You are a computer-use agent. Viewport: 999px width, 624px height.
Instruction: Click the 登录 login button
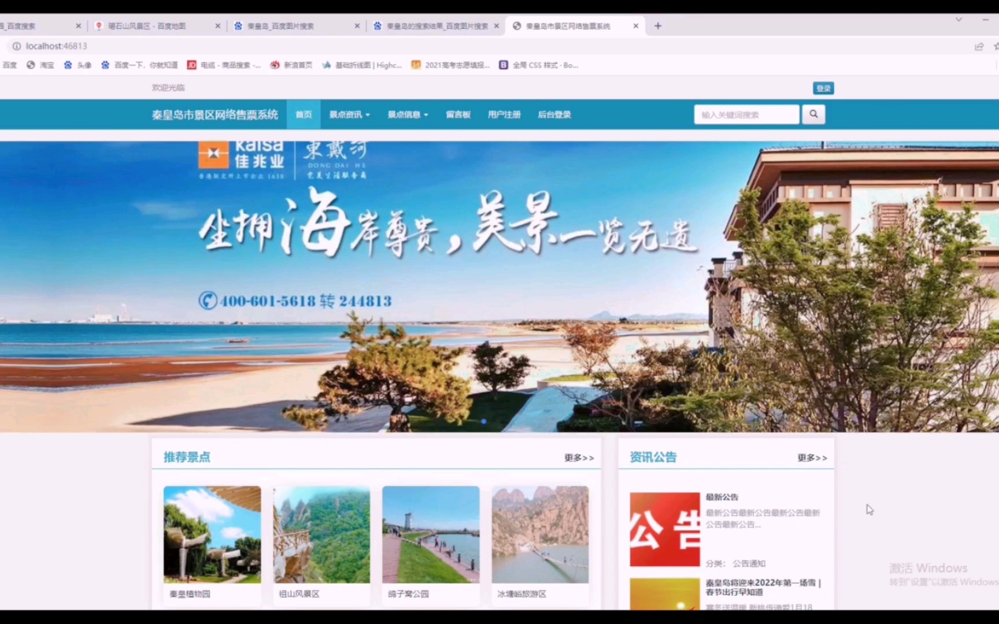[823, 88]
